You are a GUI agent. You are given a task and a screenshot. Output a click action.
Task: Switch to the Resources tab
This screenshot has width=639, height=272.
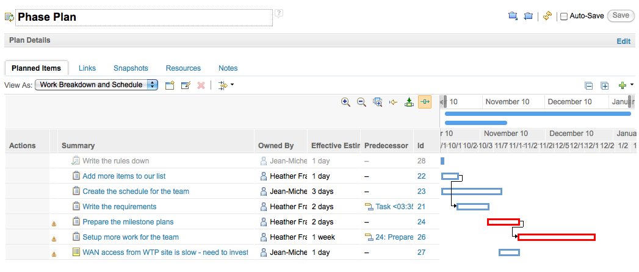point(183,68)
